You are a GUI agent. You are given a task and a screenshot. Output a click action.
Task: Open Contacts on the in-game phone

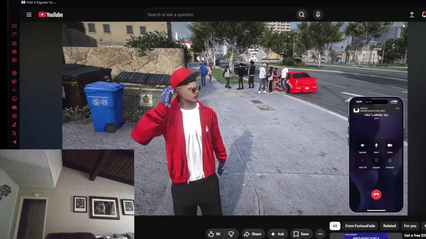click(390, 163)
